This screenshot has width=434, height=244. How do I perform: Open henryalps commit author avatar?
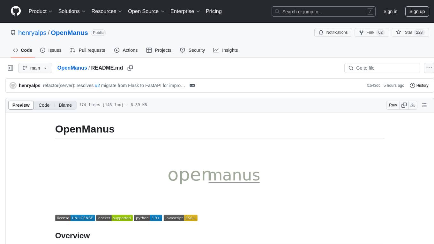click(13, 86)
